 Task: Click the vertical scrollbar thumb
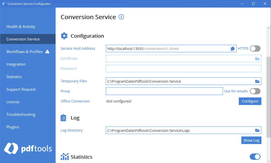click(268, 97)
